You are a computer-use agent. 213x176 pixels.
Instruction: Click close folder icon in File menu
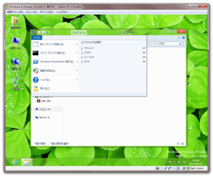36,88
